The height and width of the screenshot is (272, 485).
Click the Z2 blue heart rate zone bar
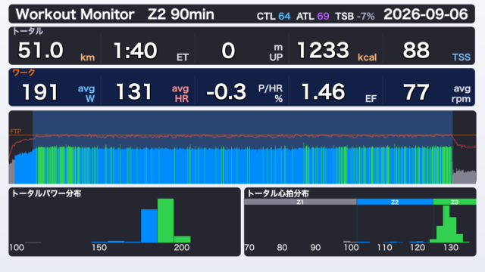coord(395,202)
